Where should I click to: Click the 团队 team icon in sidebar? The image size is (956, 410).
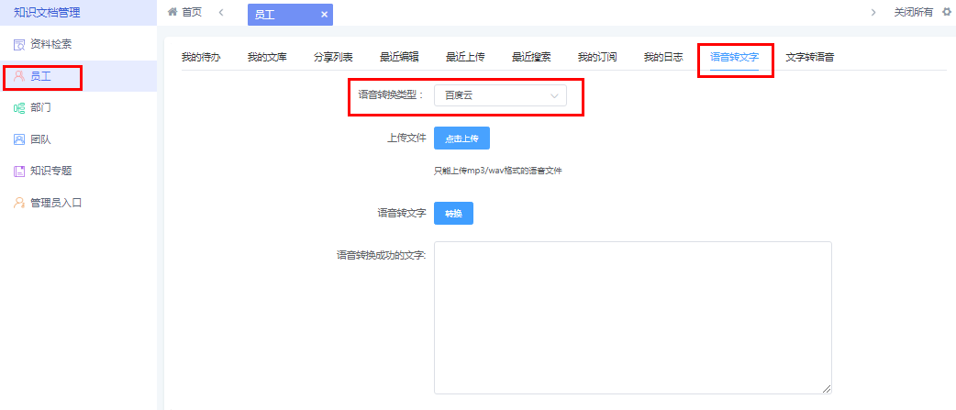[19, 139]
